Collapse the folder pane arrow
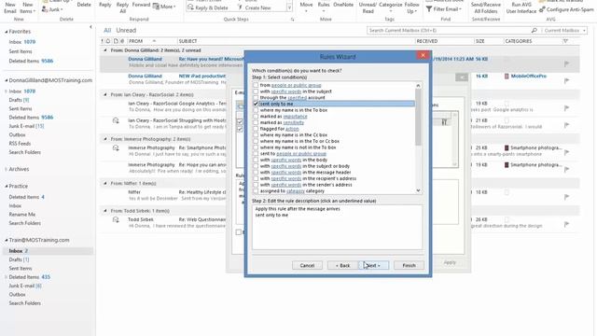The image size is (597, 336). pyautogui.click(x=90, y=27)
